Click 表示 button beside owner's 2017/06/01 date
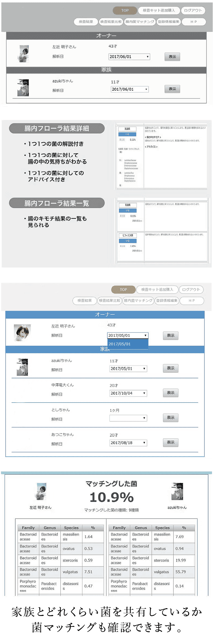Viewport: 213px width, 636px height. point(172,57)
